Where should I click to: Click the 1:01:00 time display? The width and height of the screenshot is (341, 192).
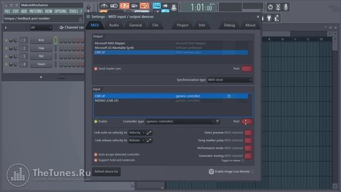pyautogui.click(x=199, y=7)
